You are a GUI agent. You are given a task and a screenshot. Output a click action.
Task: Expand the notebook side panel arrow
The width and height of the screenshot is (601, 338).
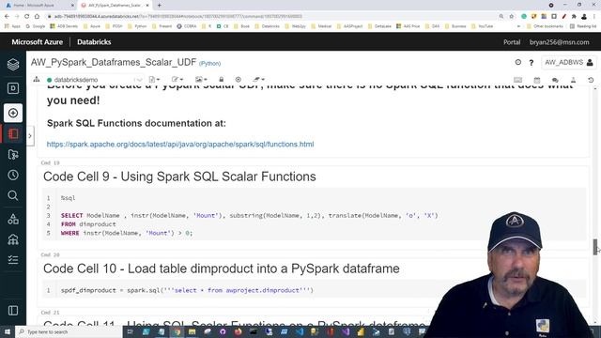coord(30,136)
